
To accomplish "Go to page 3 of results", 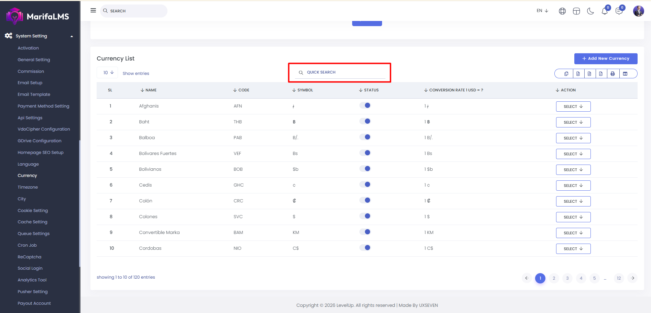I will coord(567,278).
